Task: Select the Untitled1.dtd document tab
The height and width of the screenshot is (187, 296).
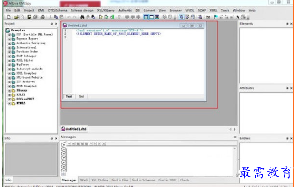Action: [74, 129]
